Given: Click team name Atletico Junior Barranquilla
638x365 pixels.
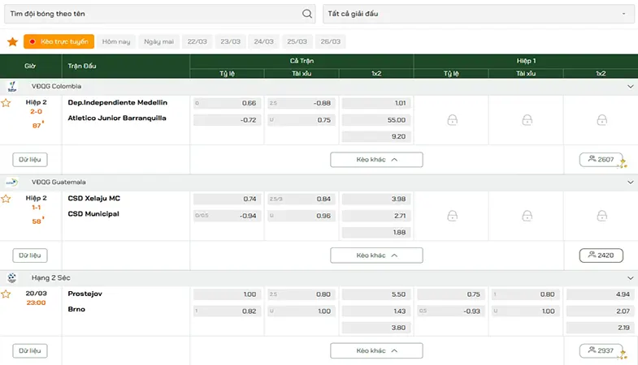Looking at the screenshot, I should pos(117,118).
